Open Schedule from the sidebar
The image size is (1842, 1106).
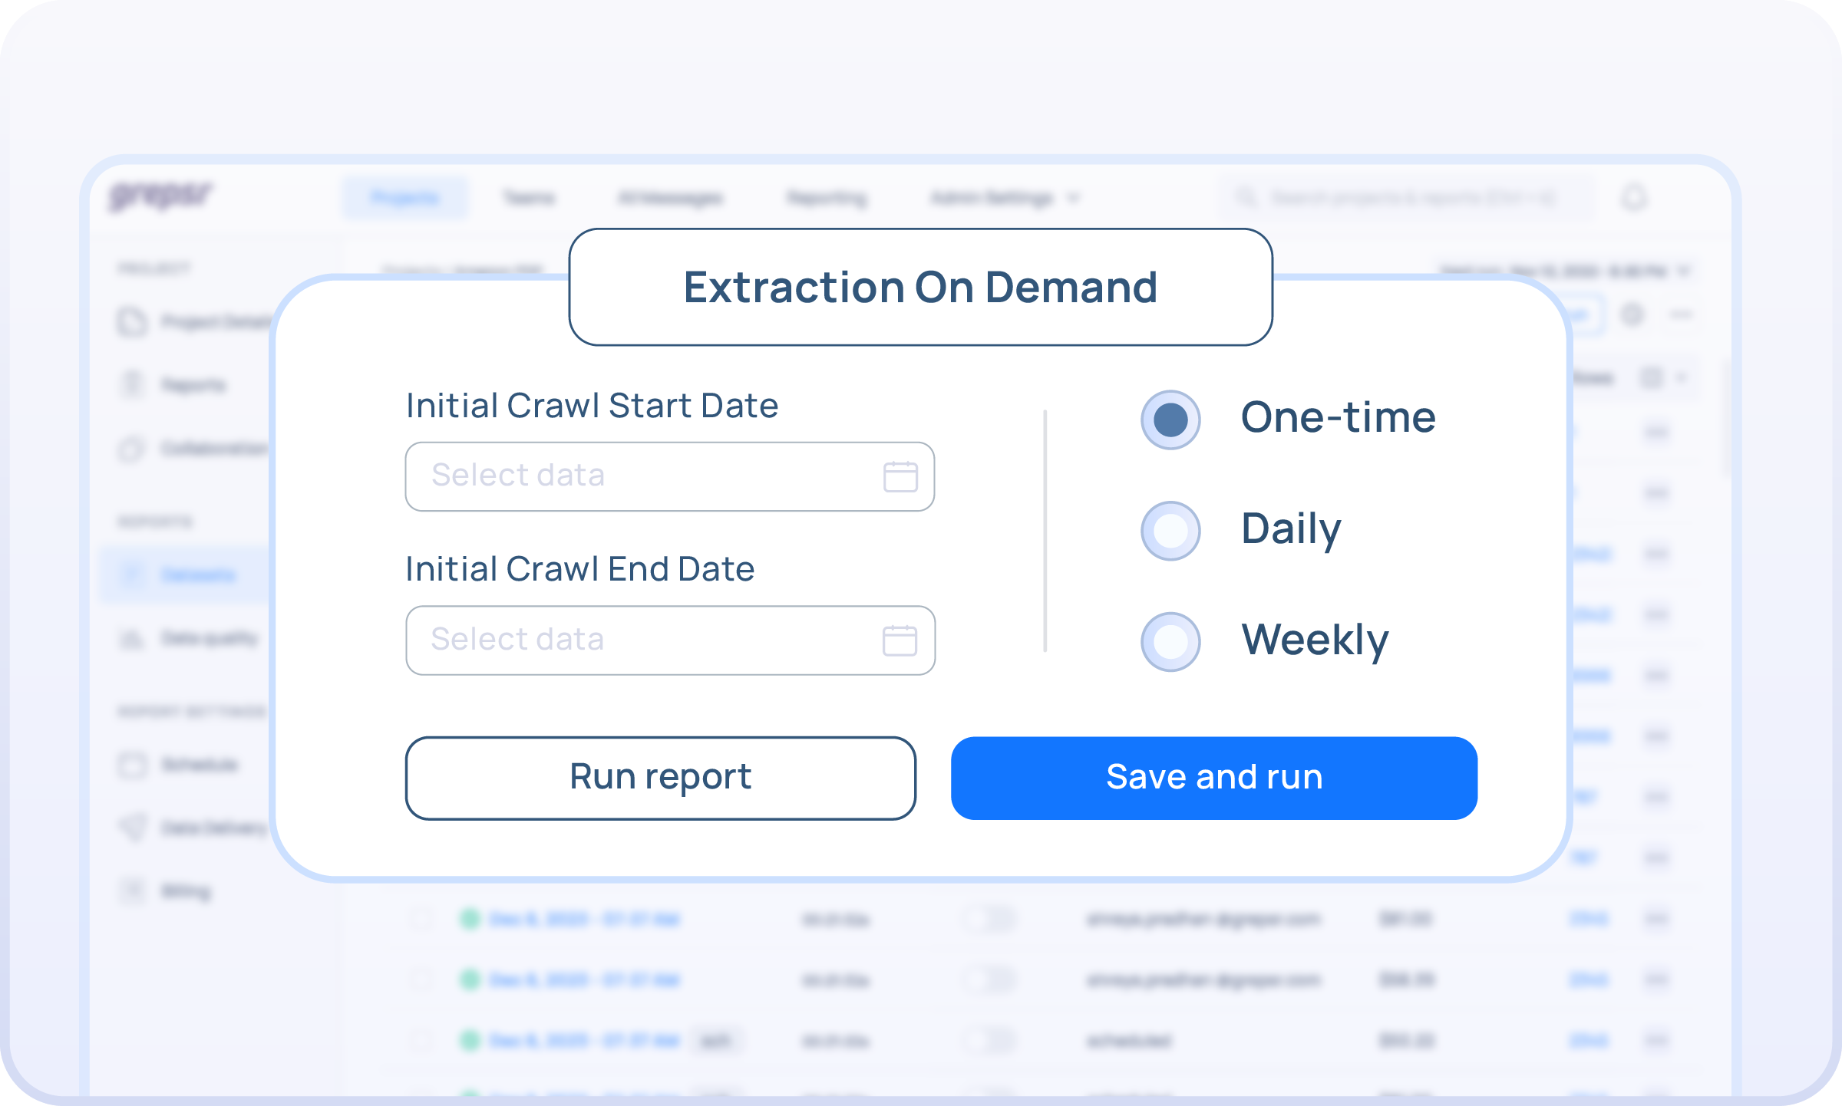[199, 765]
